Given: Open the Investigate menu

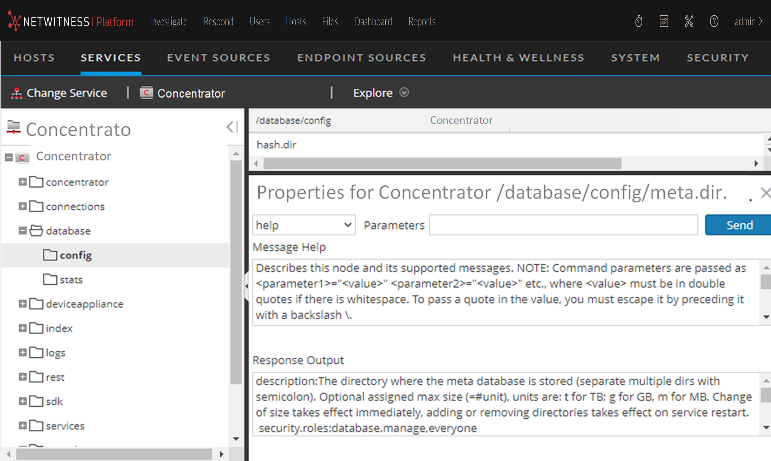Looking at the screenshot, I should pos(169,21).
